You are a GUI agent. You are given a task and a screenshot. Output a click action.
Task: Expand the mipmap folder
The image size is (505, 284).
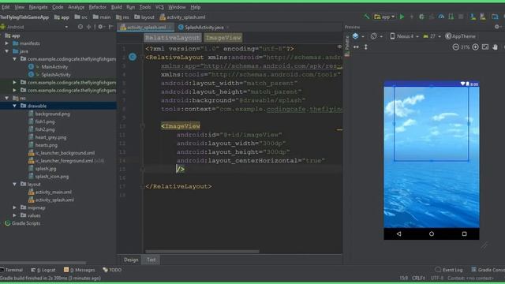click(14, 207)
